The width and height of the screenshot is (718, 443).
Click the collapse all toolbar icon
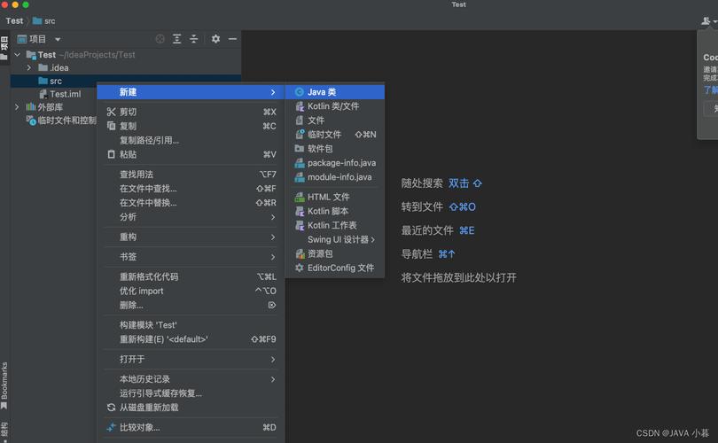pos(194,39)
